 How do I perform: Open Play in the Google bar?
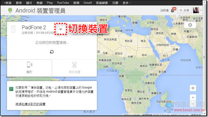50,3
